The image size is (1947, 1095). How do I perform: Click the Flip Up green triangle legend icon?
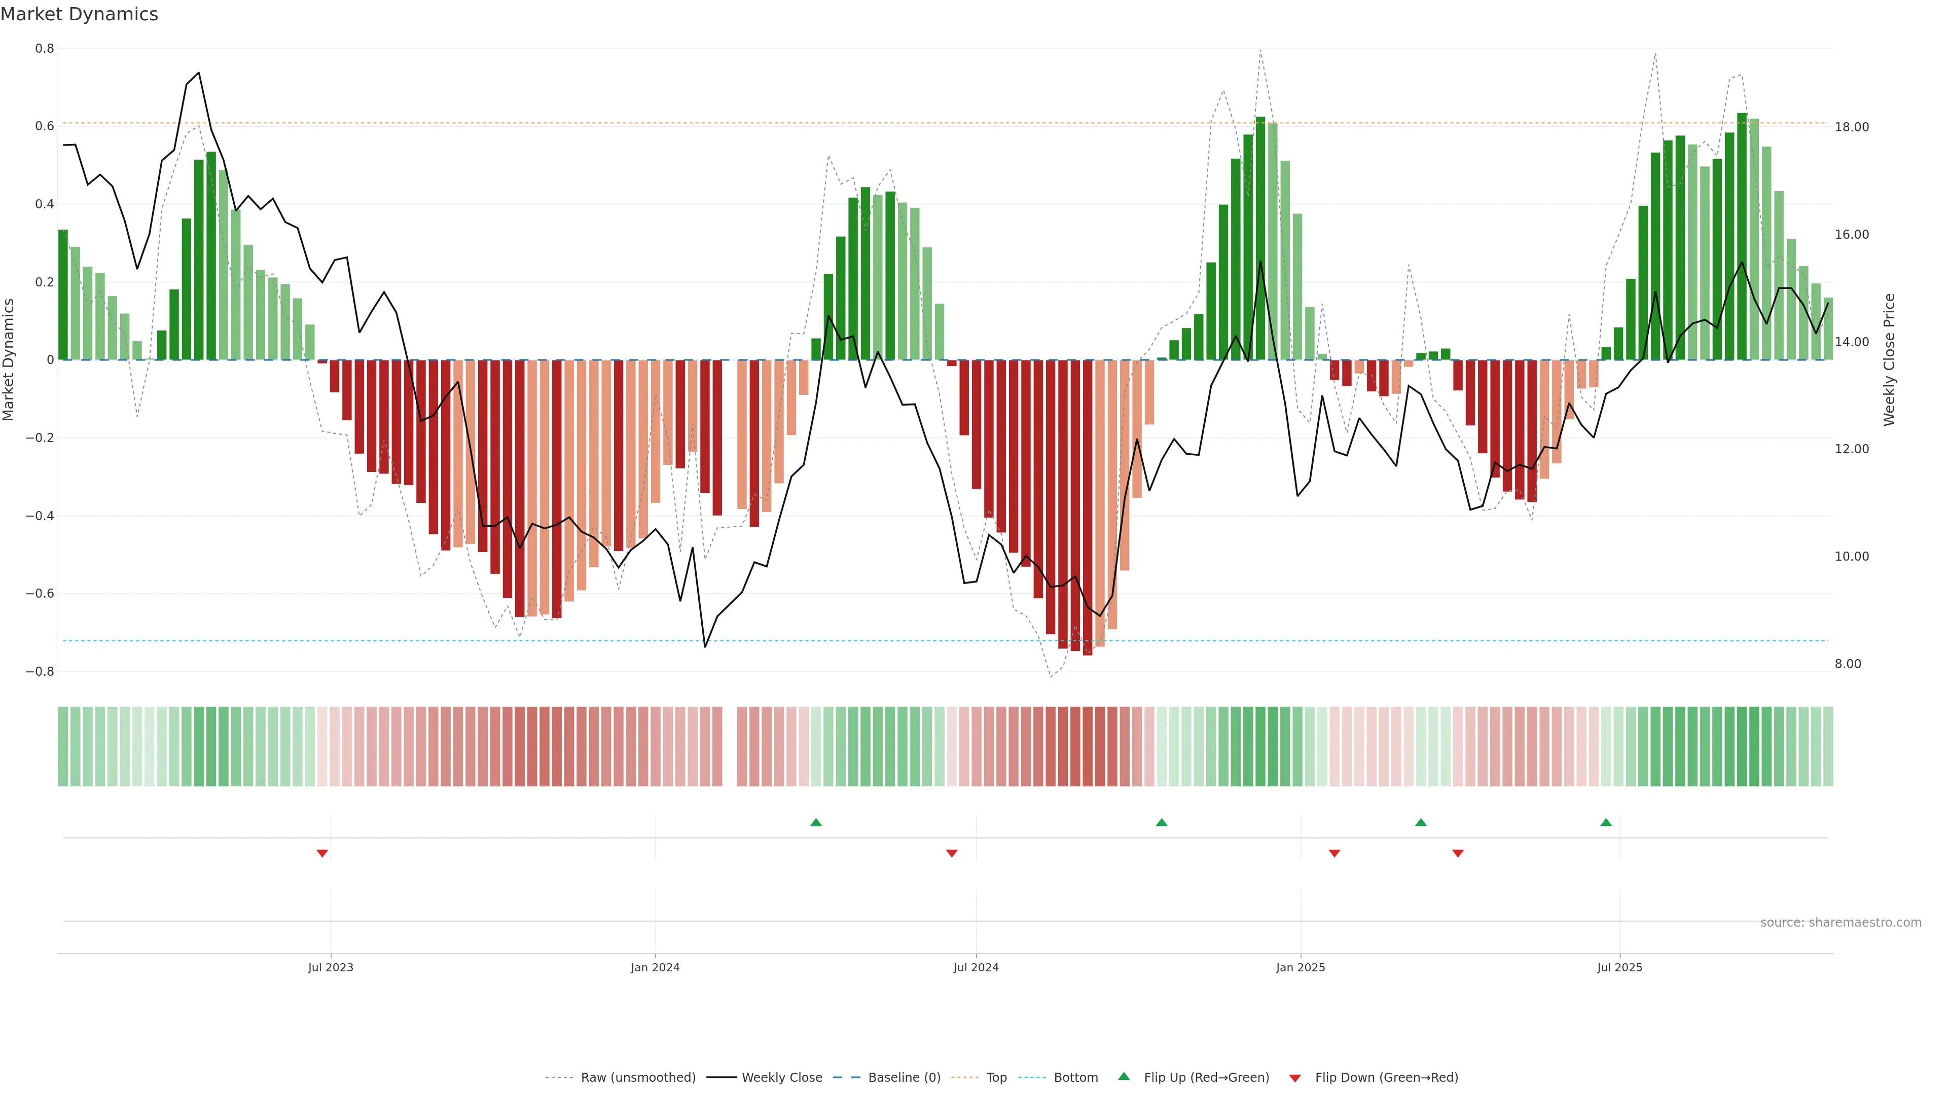pyautogui.click(x=1124, y=1076)
